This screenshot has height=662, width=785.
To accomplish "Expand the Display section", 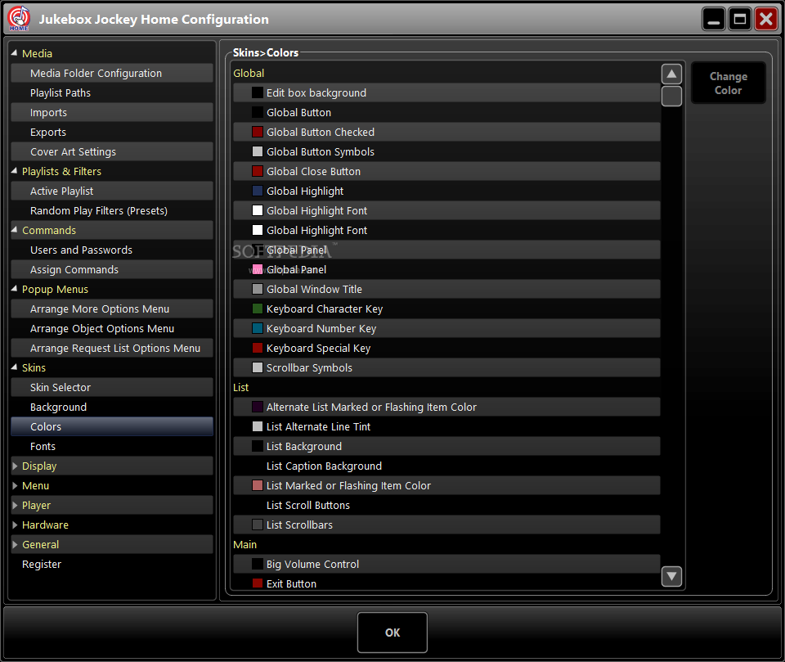I will [15, 466].
